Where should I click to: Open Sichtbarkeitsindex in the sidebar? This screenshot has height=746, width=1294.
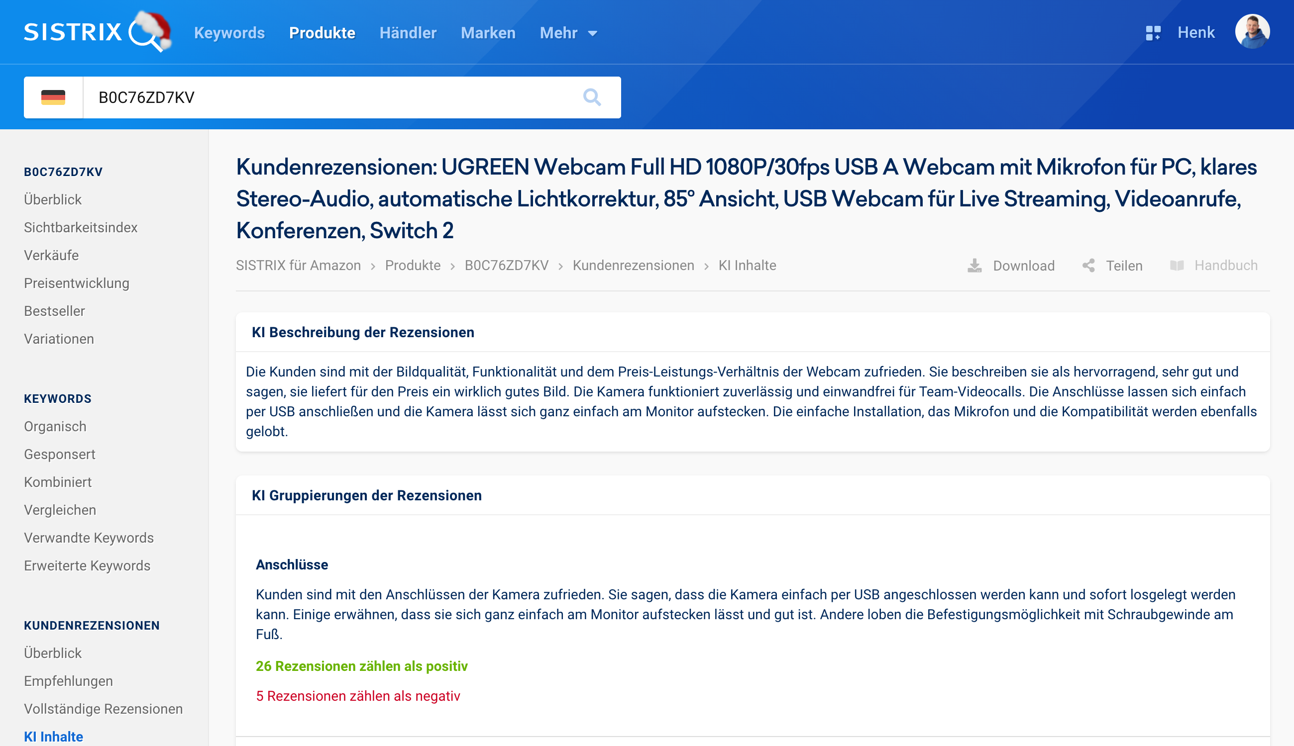click(x=81, y=227)
